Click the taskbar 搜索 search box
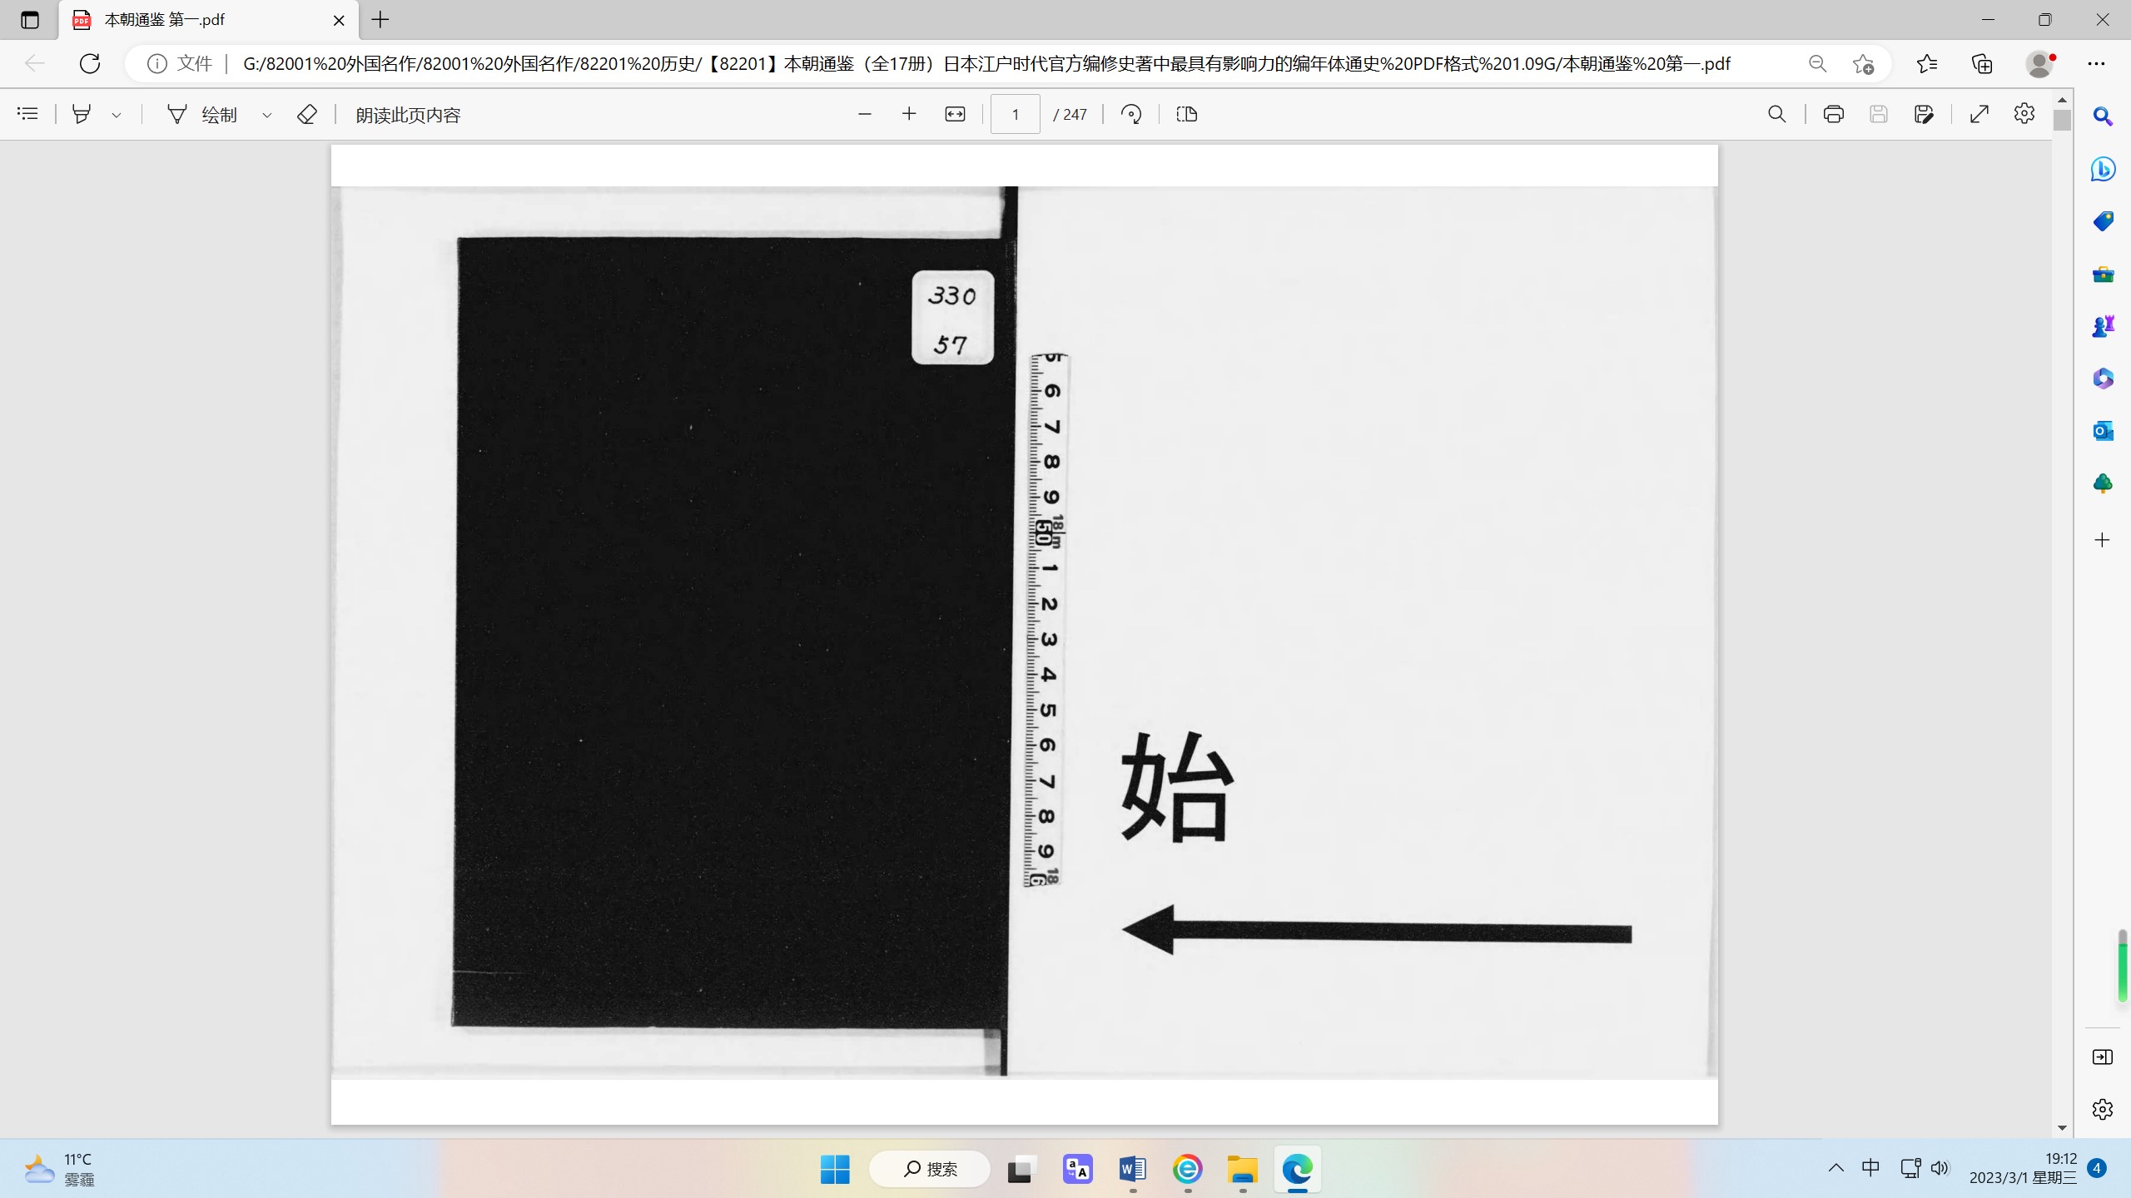Image resolution: width=2131 pixels, height=1198 pixels. click(930, 1169)
